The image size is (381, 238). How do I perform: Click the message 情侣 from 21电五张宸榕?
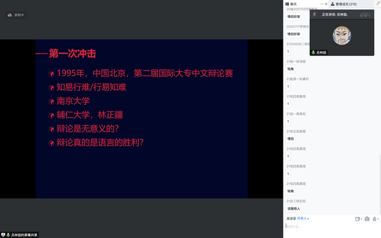pyautogui.click(x=291, y=139)
